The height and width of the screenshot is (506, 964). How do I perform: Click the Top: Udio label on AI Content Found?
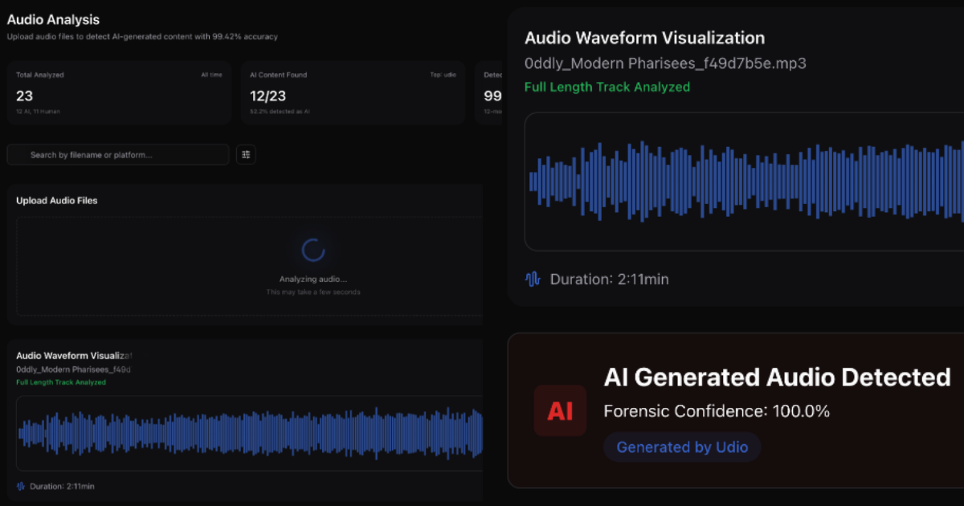pyautogui.click(x=444, y=74)
